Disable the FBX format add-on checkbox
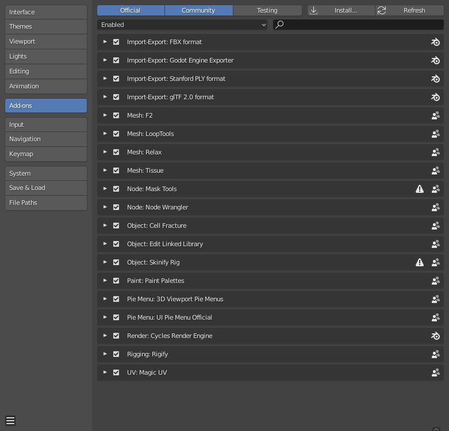449x431 pixels. [116, 42]
